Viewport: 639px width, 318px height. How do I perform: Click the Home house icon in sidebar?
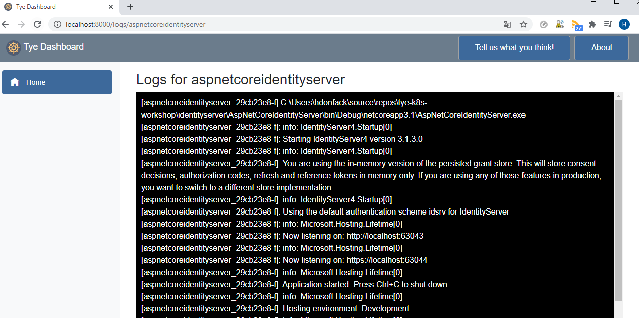click(15, 82)
